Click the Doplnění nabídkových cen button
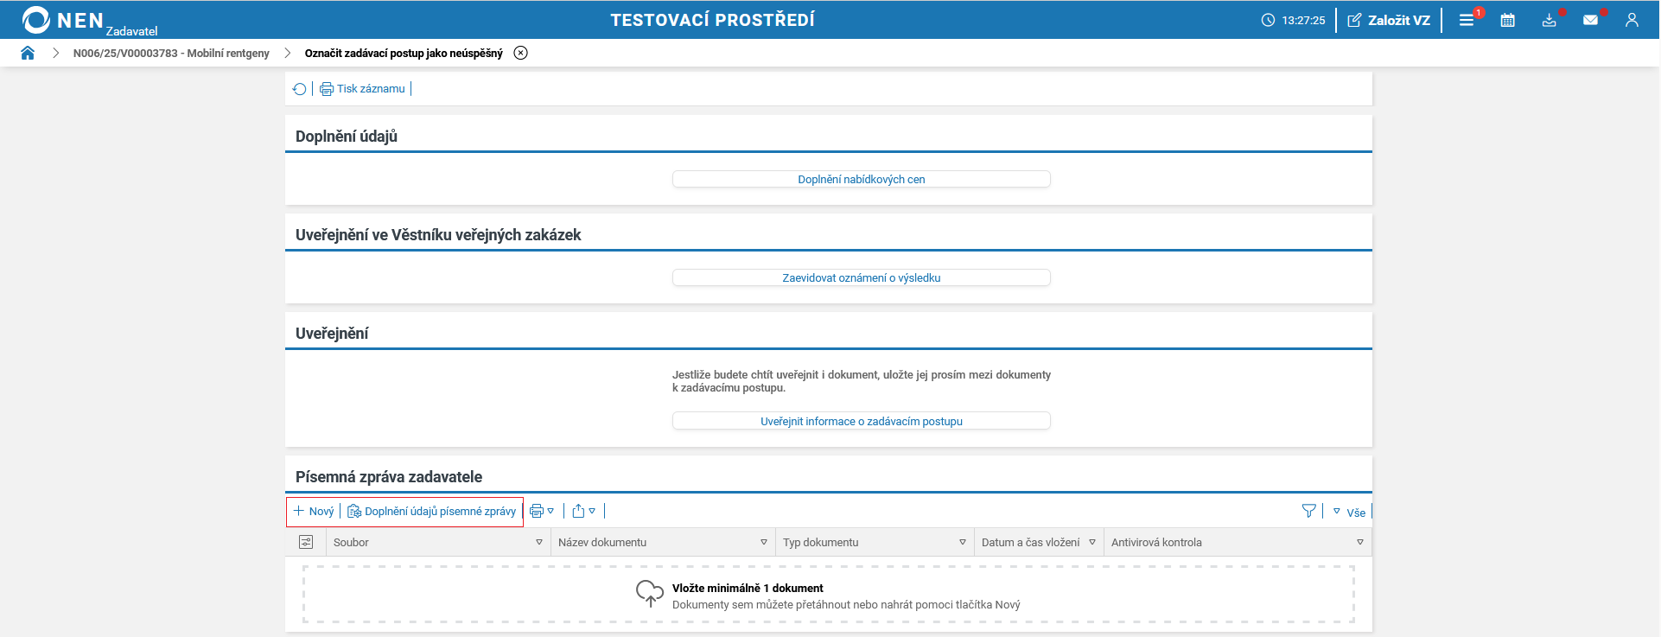Viewport: 1661px width, 637px height. (861, 179)
